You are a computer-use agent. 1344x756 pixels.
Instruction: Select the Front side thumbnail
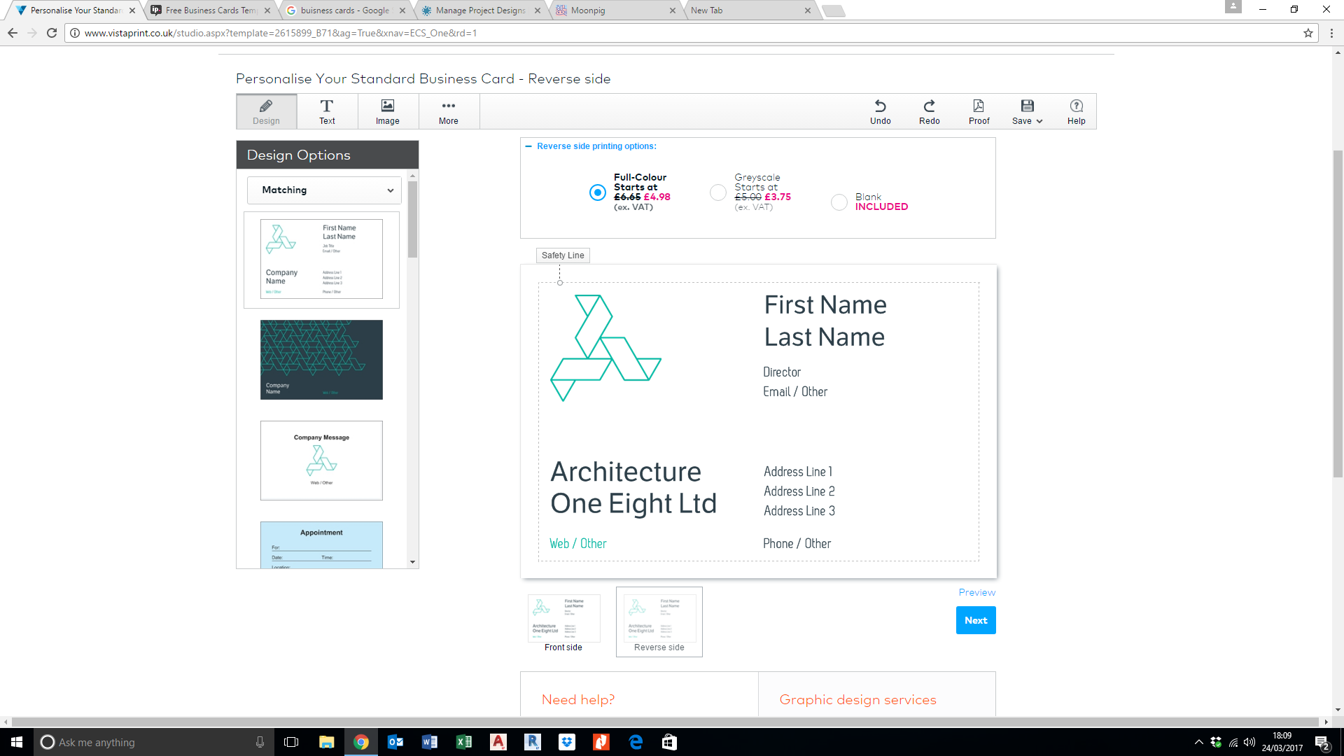pos(563,620)
